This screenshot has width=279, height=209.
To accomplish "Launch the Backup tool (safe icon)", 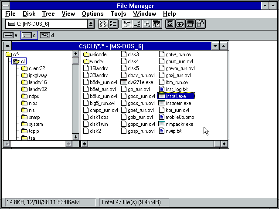I will [170, 24].
